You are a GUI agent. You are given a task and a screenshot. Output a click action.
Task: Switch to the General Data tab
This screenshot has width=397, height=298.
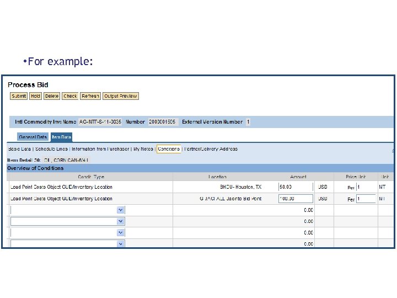tap(33, 137)
